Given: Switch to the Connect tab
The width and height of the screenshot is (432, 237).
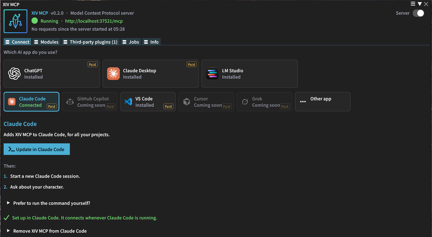Looking at the screenshot, I should [x=17, y=42].
